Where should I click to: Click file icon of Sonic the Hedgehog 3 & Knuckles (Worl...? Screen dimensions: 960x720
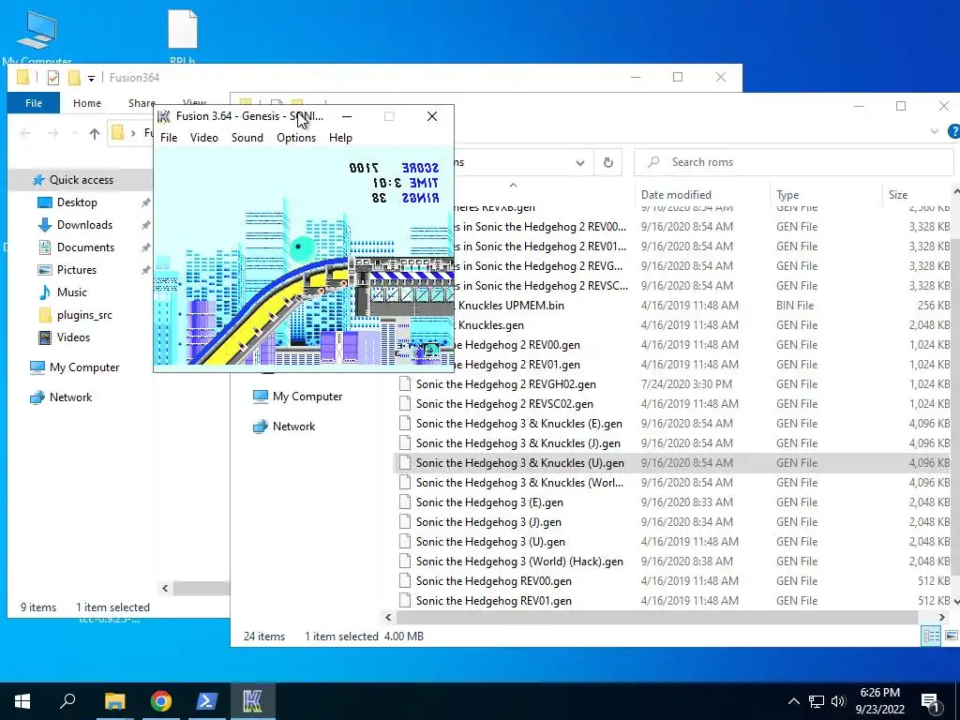(405, 483)
